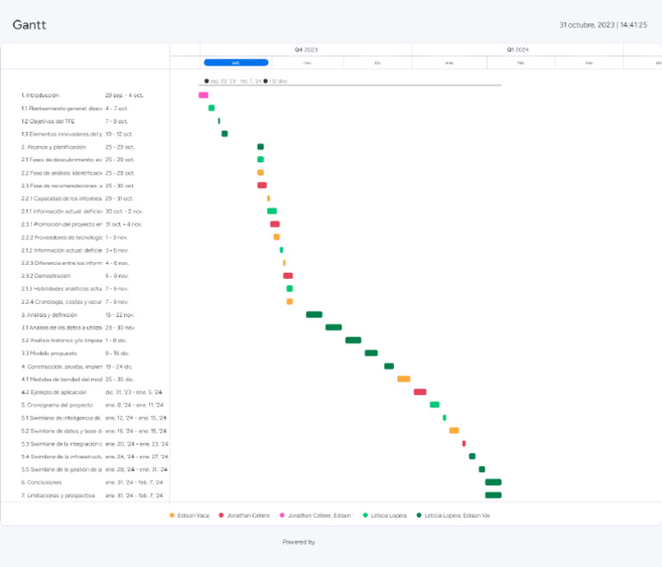Select the 5. Cronograma del proyecto task name

click(x=57, y=405)
